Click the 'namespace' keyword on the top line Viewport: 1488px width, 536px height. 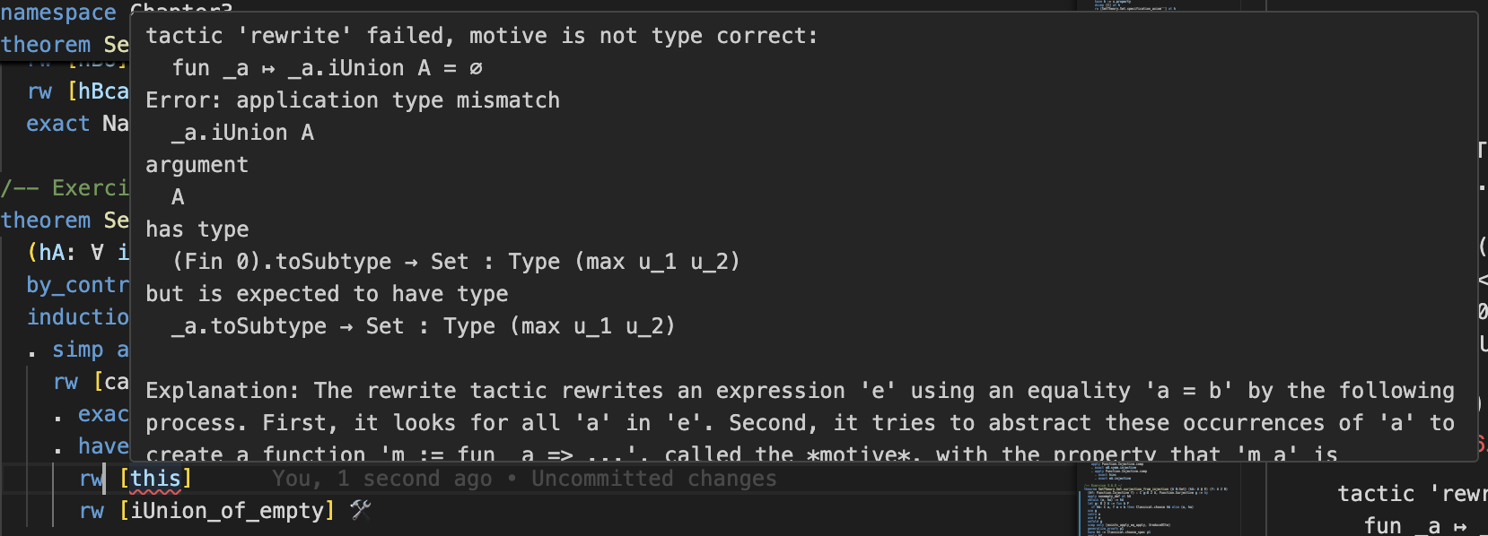pyautogui.click(x=58, y=13)
